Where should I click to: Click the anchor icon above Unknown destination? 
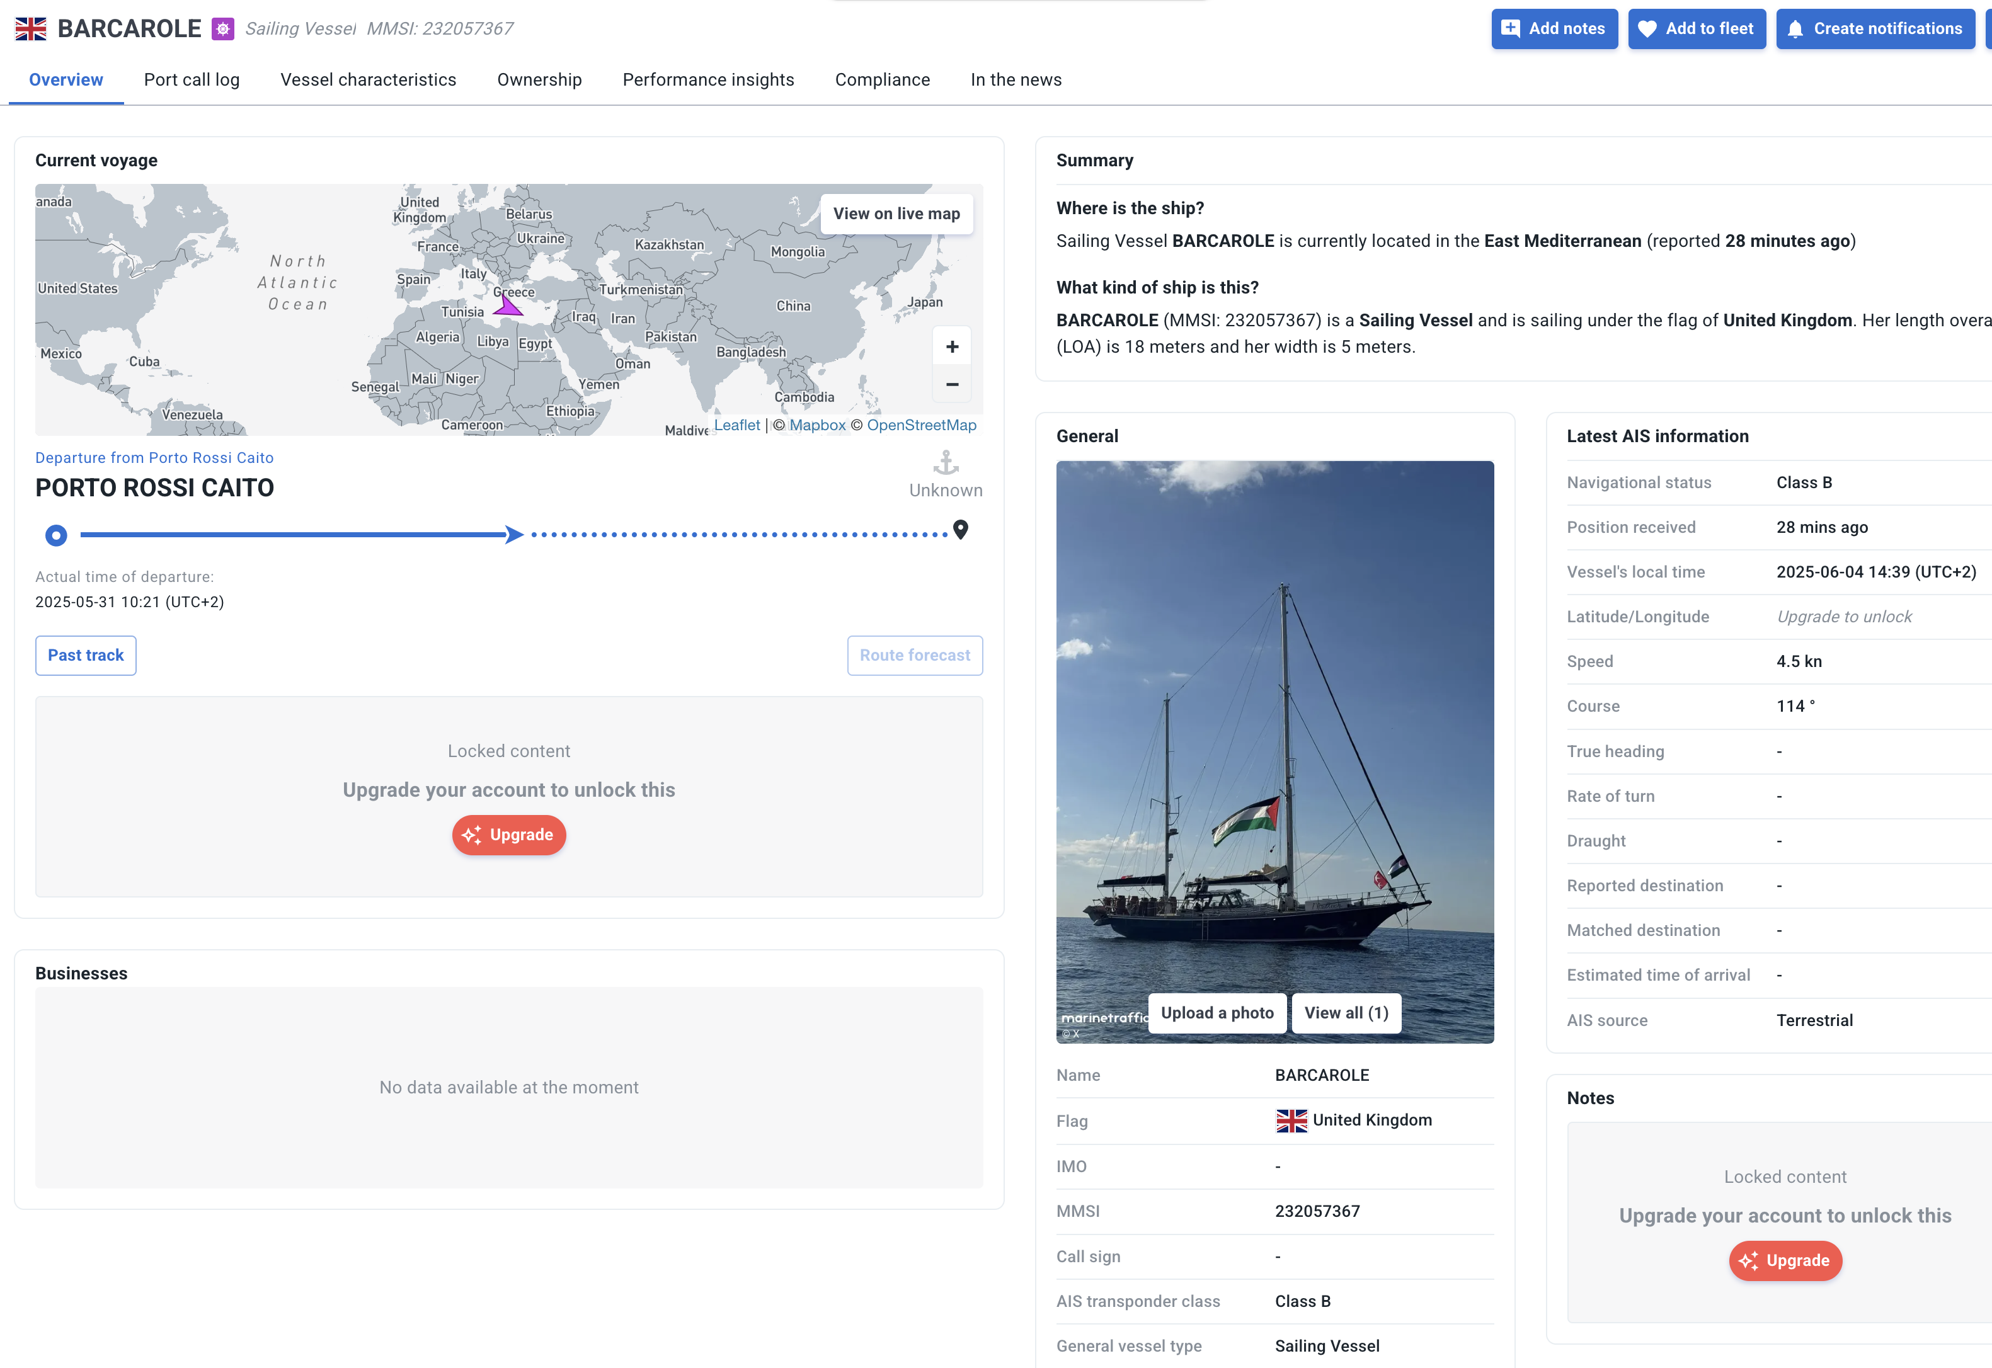click(946, 464)
